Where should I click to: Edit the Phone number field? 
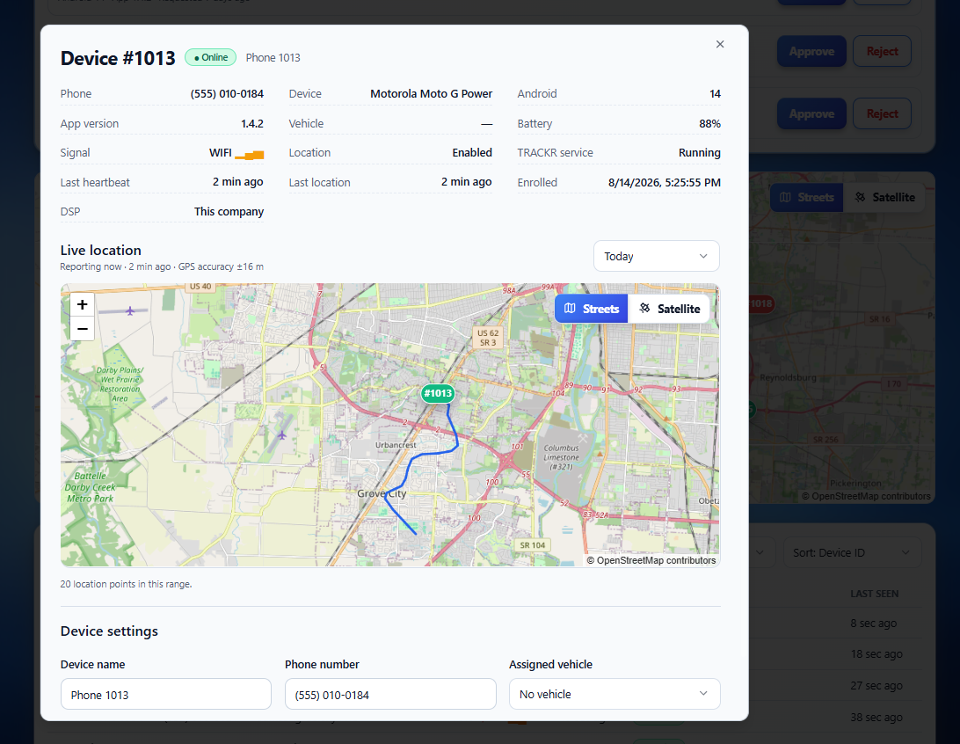[390, 694]
